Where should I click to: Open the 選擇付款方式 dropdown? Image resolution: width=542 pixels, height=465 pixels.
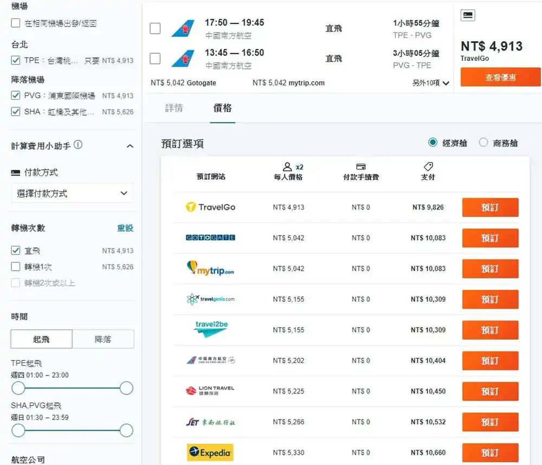(72, 193)
